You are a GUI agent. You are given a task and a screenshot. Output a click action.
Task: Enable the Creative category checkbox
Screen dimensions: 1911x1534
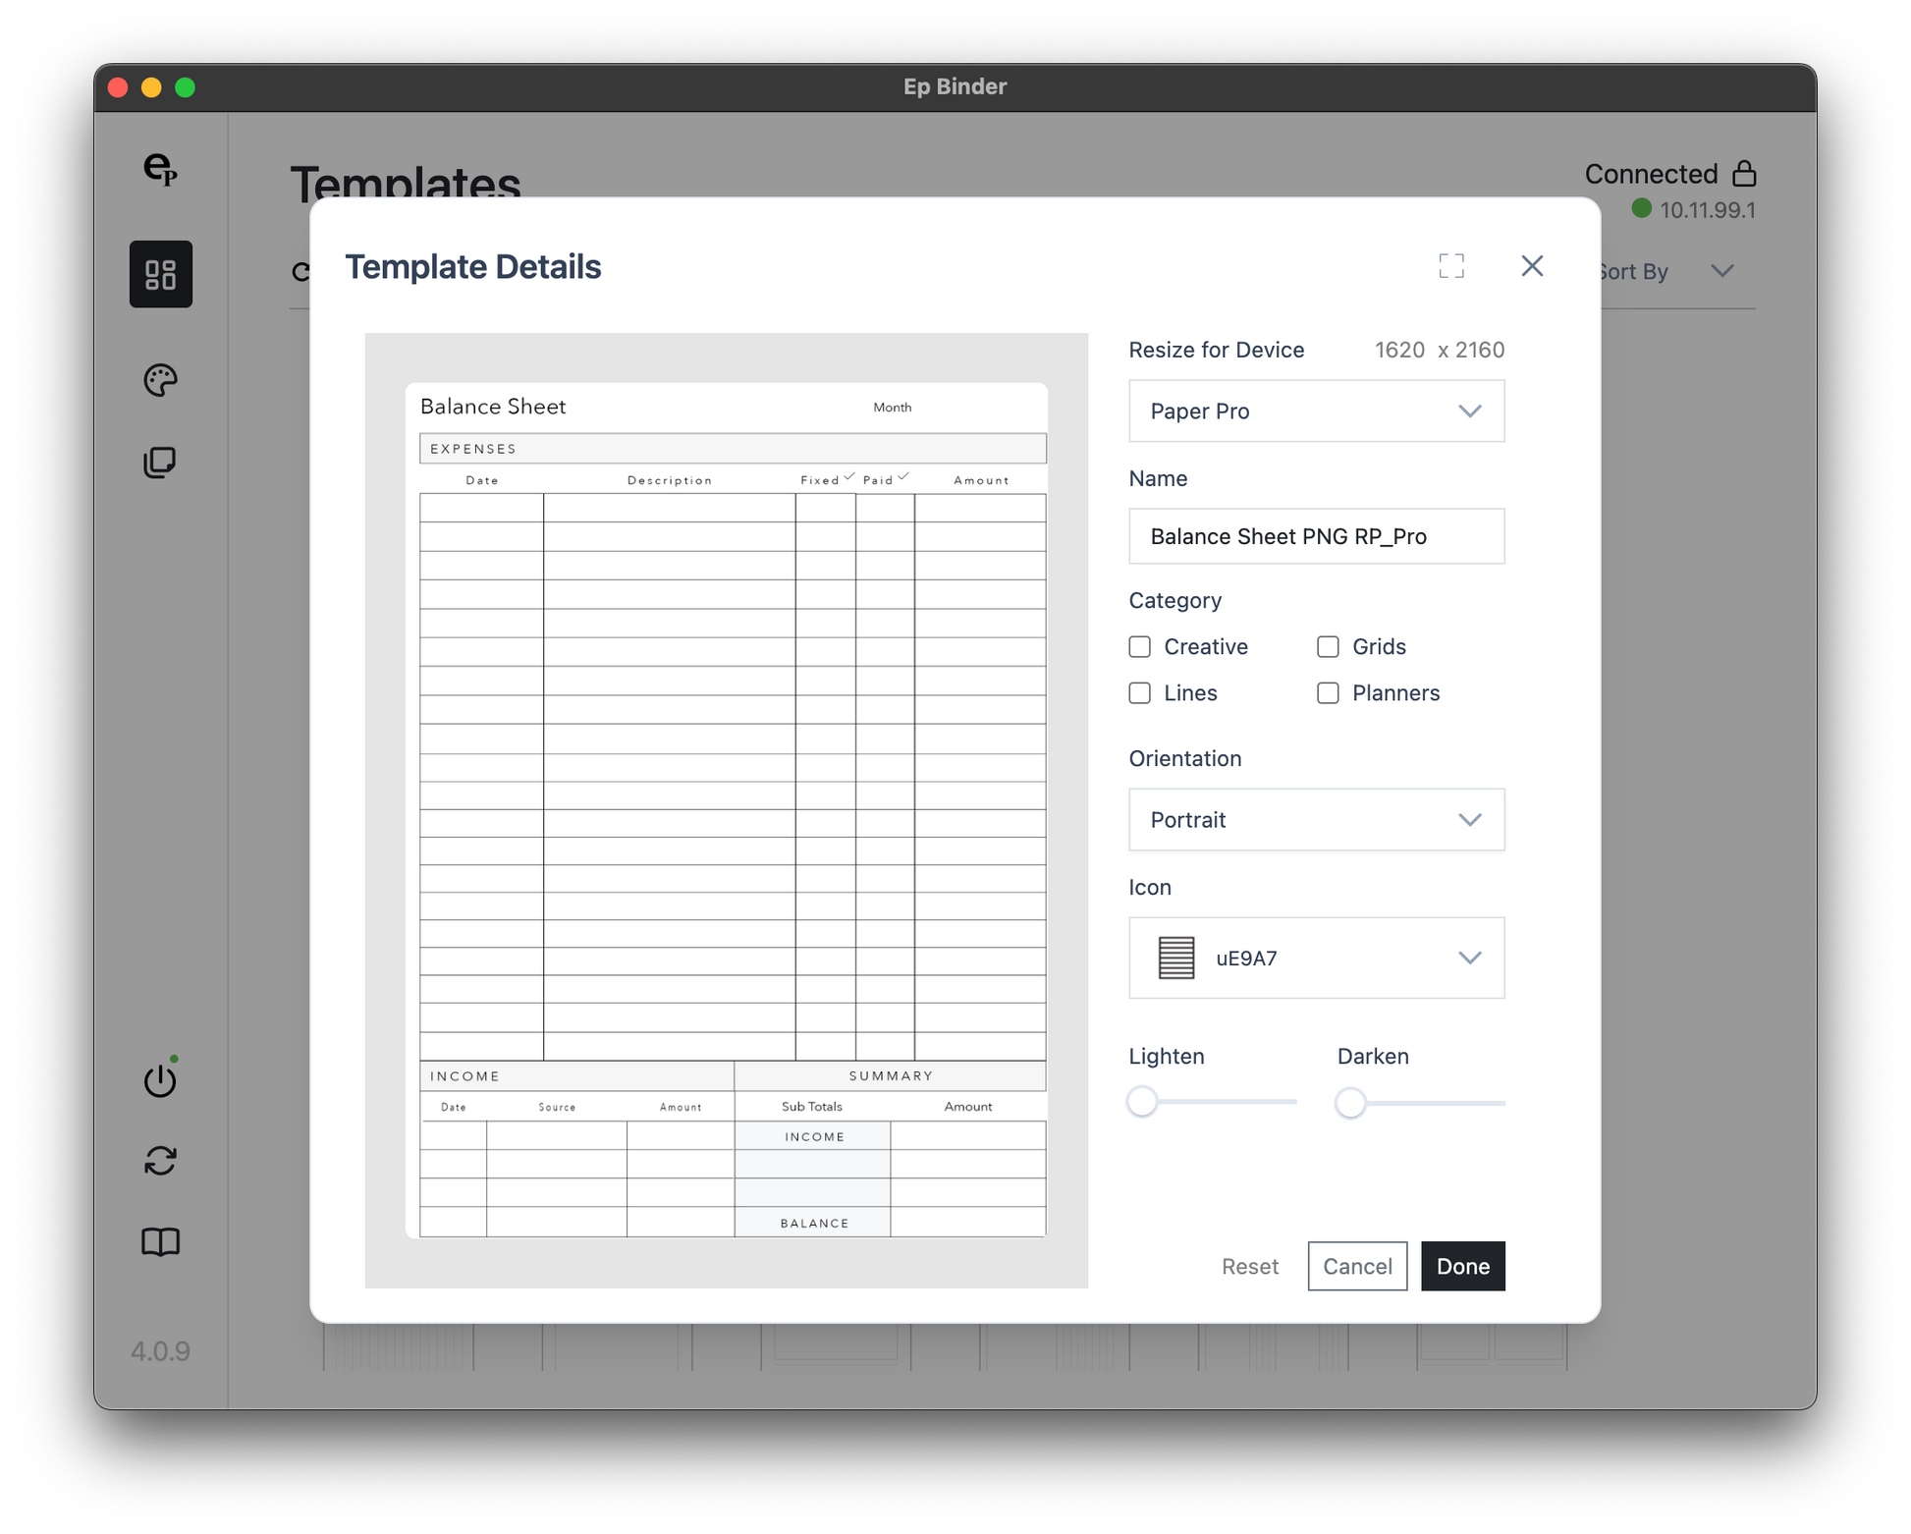[x=1139, y=647]
